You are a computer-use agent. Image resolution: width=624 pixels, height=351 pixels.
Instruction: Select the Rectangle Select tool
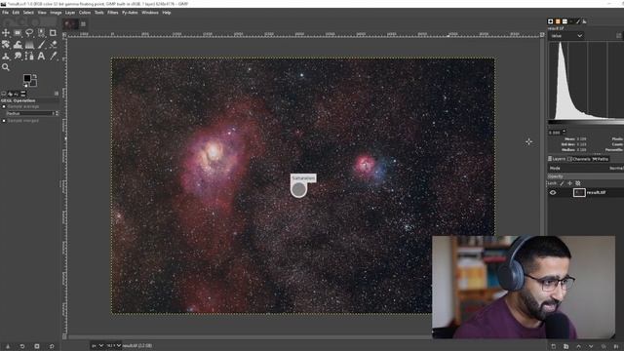click(x=18, y=32)
